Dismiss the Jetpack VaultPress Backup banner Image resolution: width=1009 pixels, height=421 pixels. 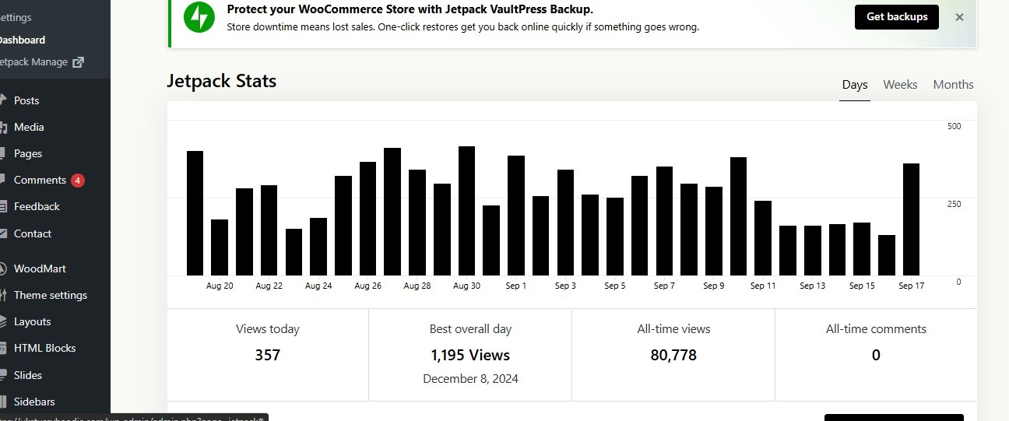pos(959,17)
